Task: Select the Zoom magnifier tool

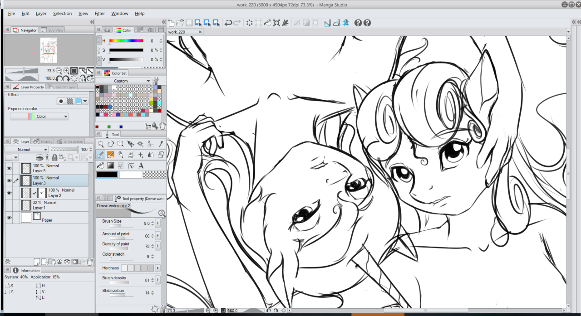Action: click(101, 144)
